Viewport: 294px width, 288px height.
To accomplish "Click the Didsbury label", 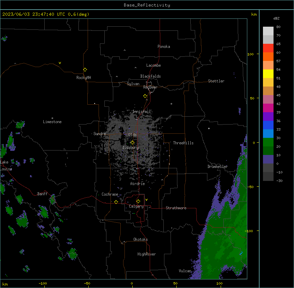I will click(x=131, y=147).
